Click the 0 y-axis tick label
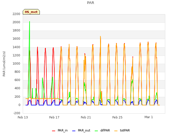 [19, 105]
